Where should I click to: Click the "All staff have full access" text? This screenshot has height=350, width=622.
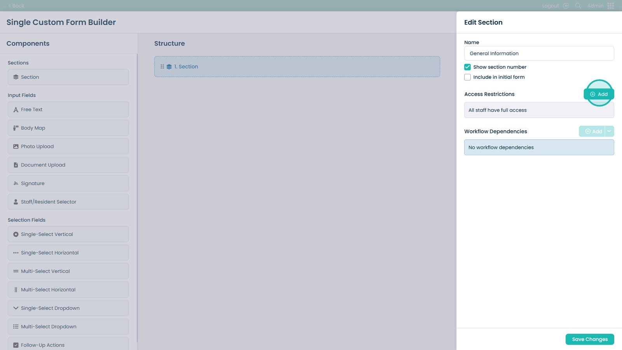click(498, 110)
